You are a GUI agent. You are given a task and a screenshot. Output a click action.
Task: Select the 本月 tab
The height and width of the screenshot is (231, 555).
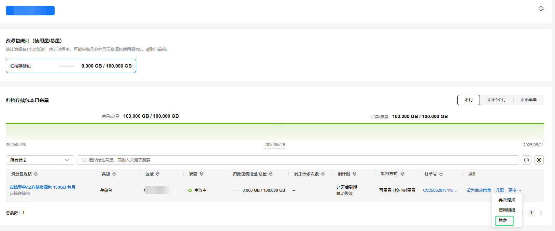click(469, 100)
